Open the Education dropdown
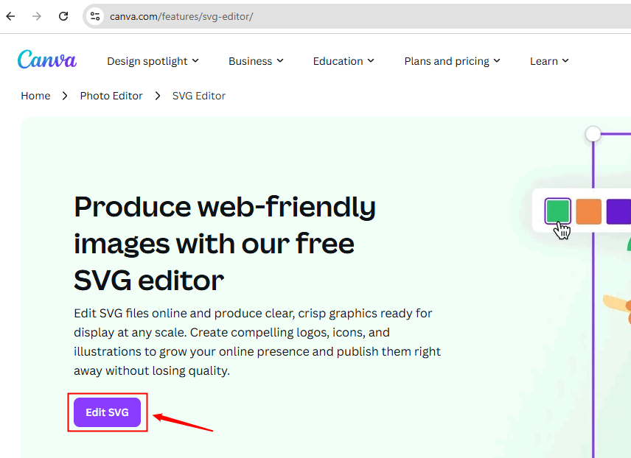The image size is (631, 458). tap(344, 61)
